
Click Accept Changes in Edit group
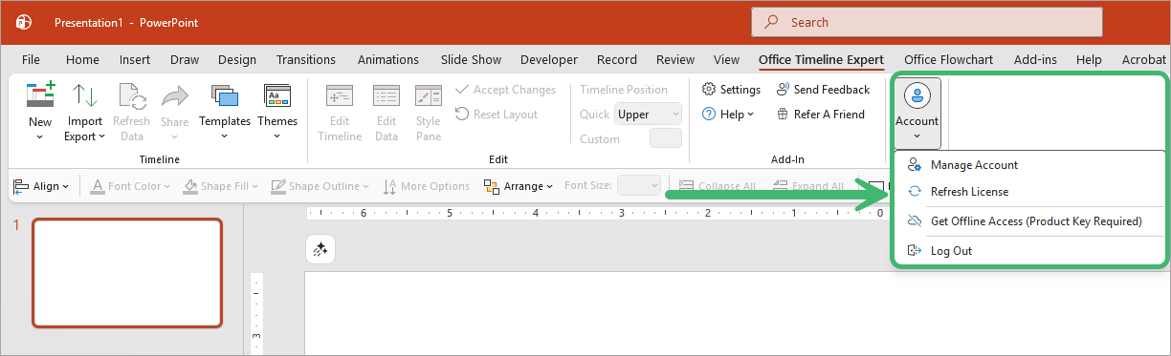click(x=505, y=90)
